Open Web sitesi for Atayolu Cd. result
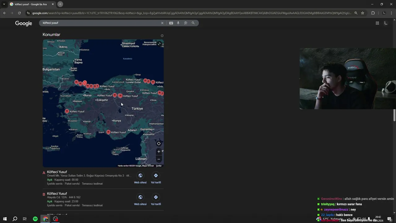Screen dimensions: 396x223 click(x=140, y=200)
